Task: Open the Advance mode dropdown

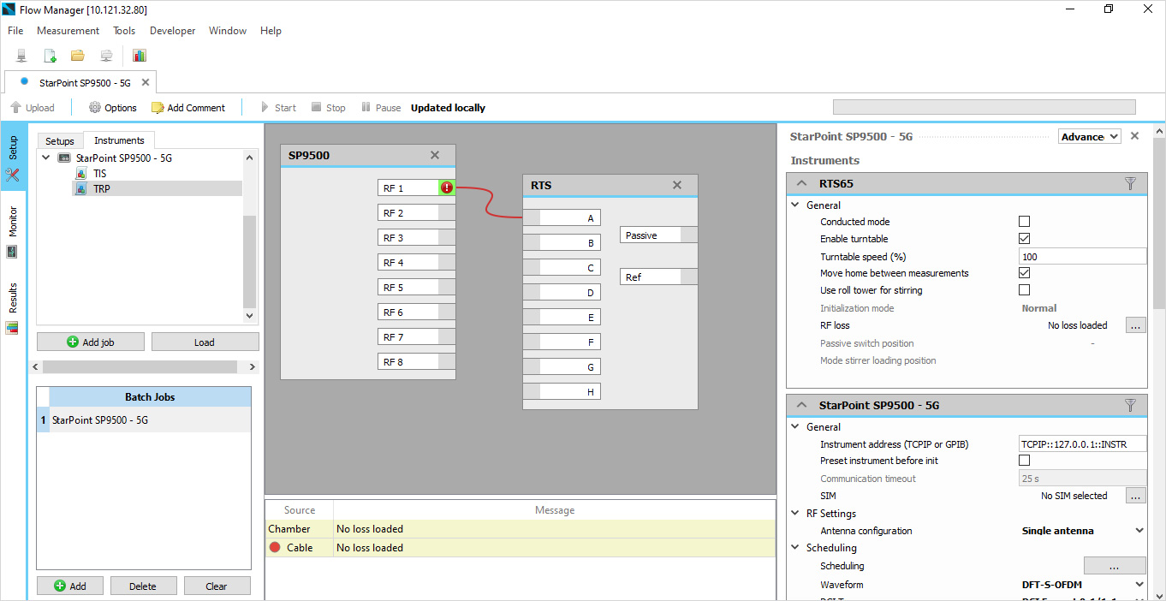Action: pos(1089,137)
